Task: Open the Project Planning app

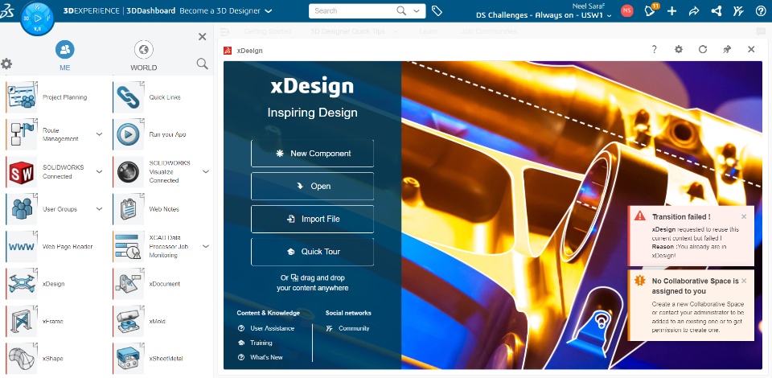Action: pos(22,97)
